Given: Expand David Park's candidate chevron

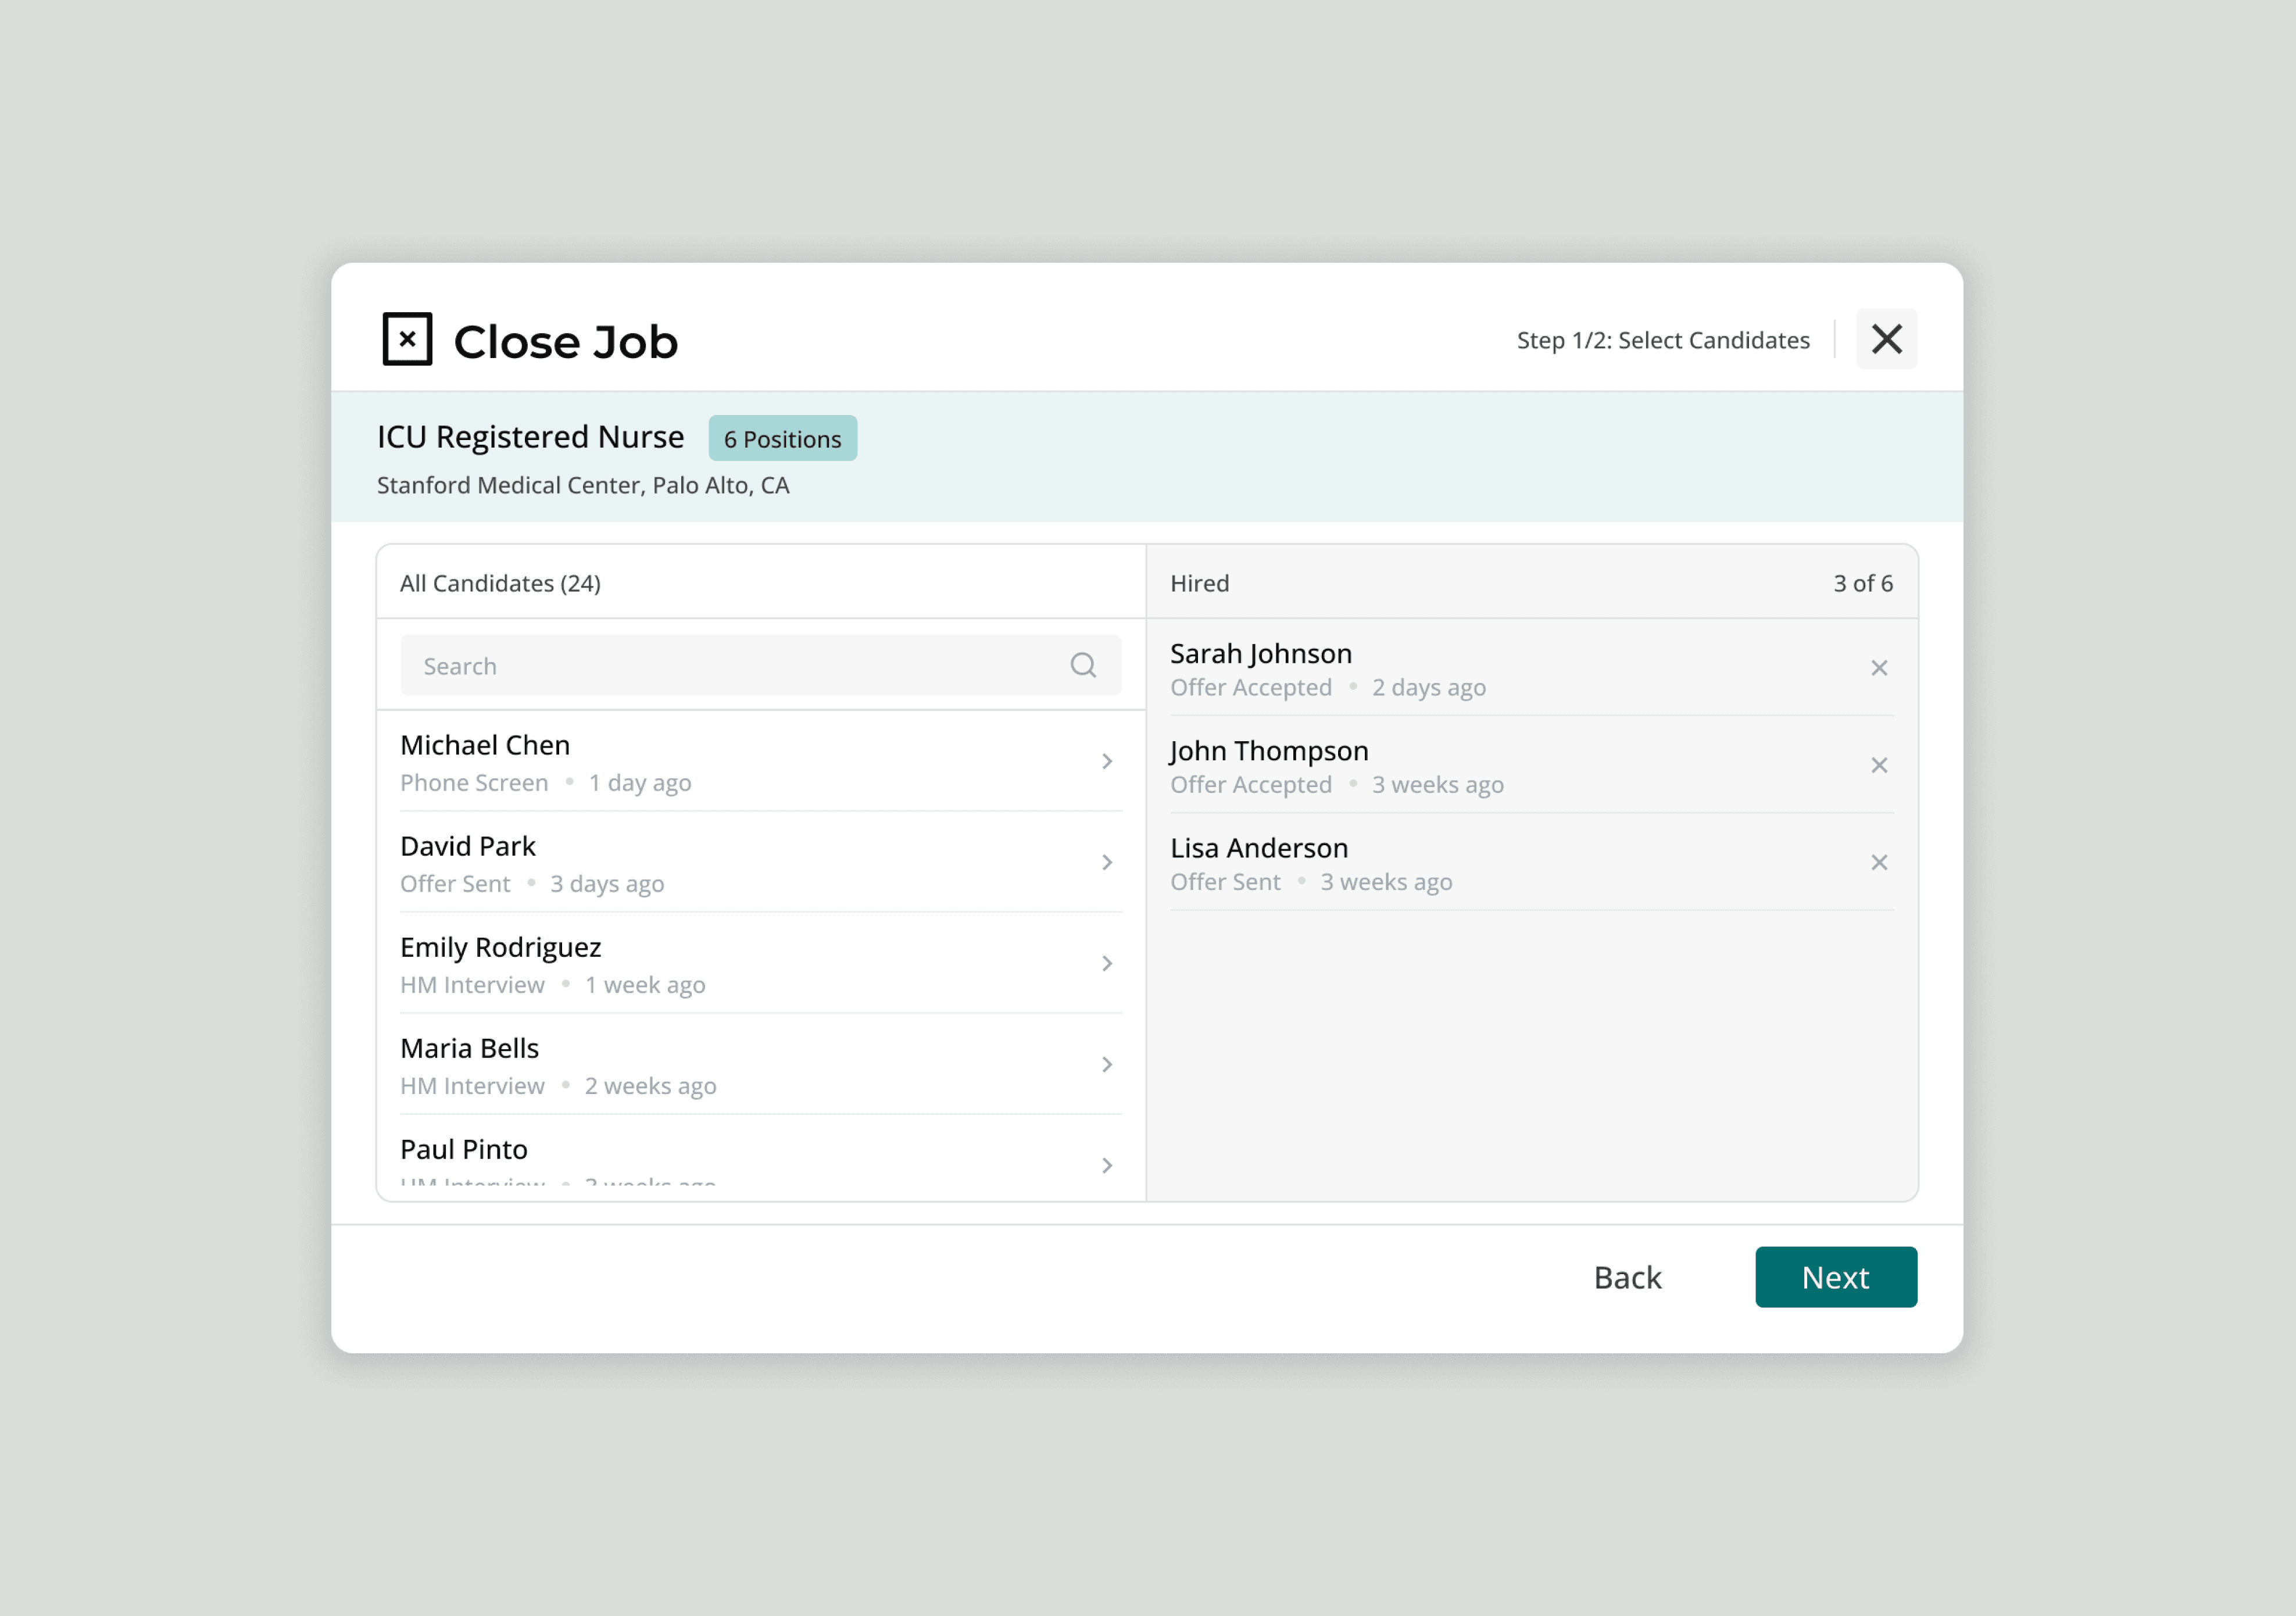Looking at the screenshot, I should click(x=1107, y=862).
